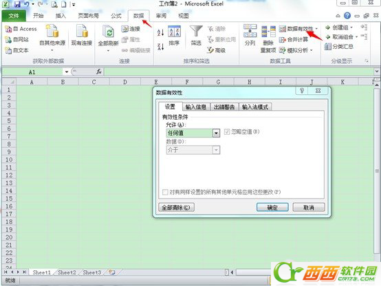Click Ungroup (取消组合) icon

[x=328, y=37]
